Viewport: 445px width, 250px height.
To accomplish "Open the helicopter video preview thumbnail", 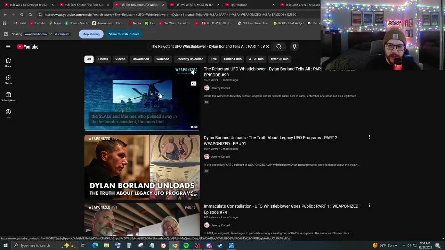I will tap(142, 98).
